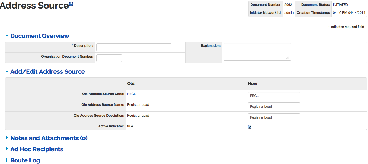
Task: Expand the Ad Hoc Recipients section
Action: (37, 149)
